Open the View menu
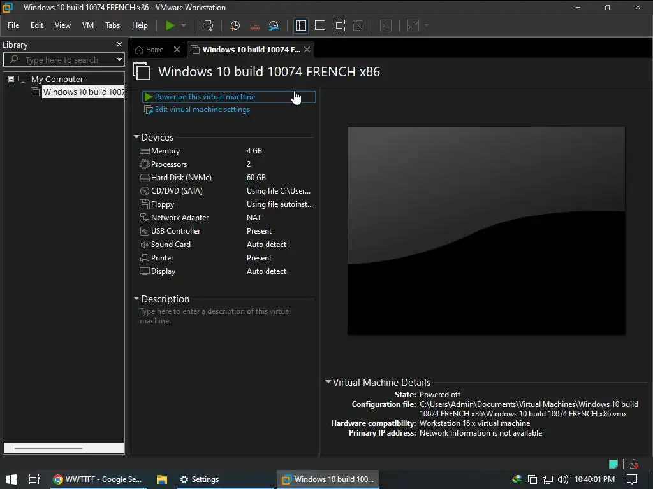 (x=62, y=25)
